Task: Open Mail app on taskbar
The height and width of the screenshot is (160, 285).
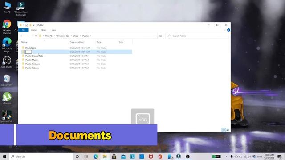Action: (123, 156)
